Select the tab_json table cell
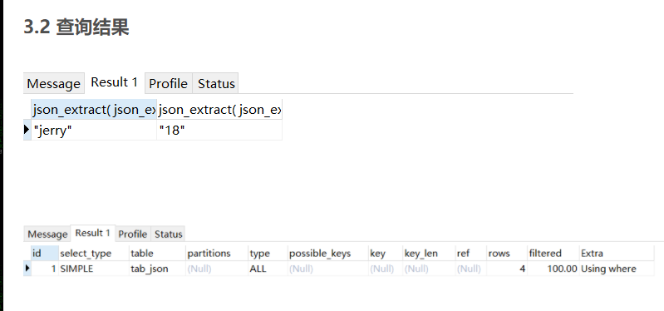Viewport: 664px width, 311px height. pos(157,269)
